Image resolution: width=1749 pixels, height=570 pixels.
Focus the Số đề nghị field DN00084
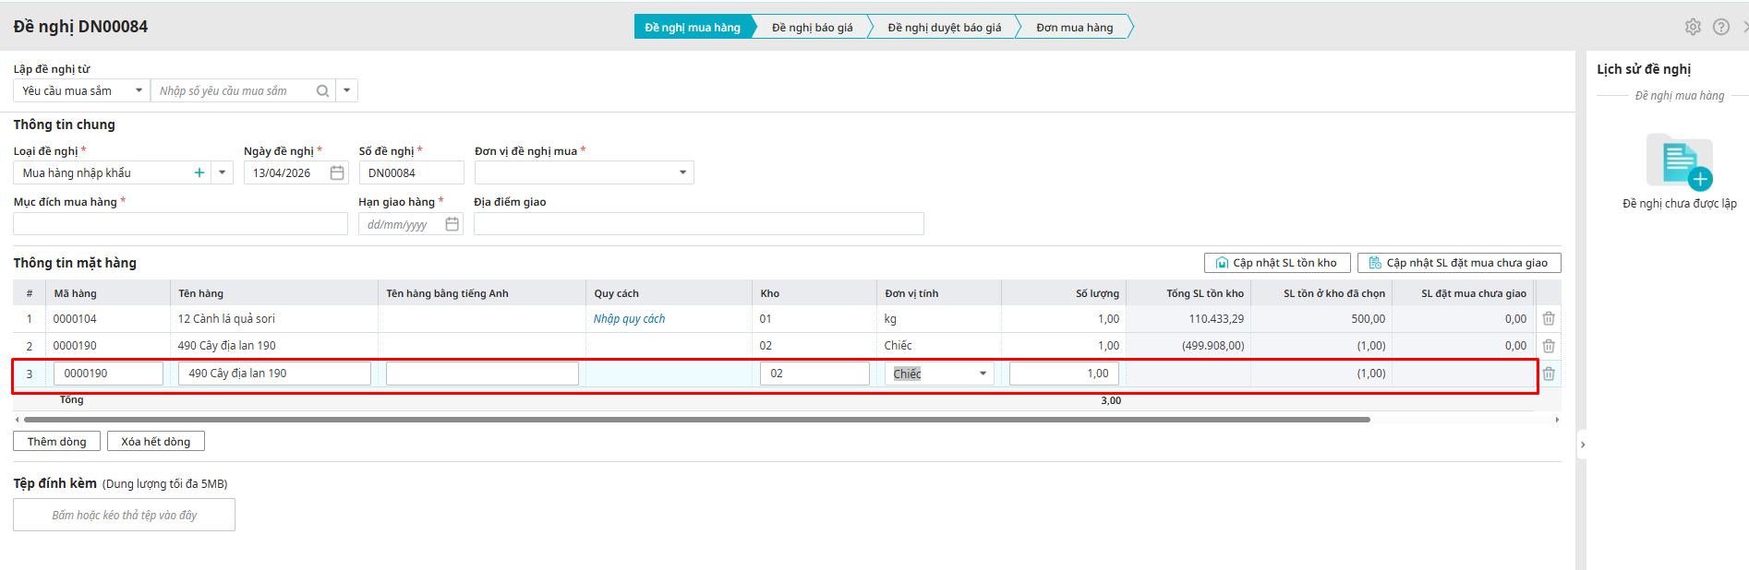(x=411, y=172)
